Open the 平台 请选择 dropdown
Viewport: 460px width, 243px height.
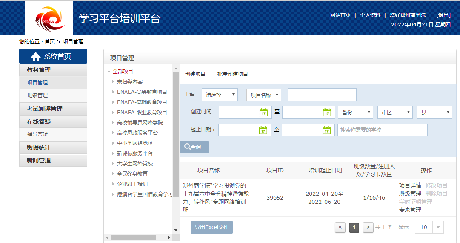220,95
